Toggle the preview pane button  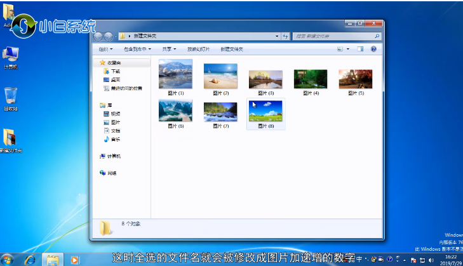pyautogui.click(x=360, y=49)
